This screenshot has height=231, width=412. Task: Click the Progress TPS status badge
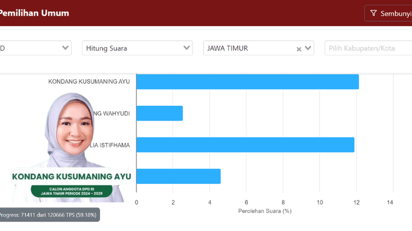[x=49, y=215]
